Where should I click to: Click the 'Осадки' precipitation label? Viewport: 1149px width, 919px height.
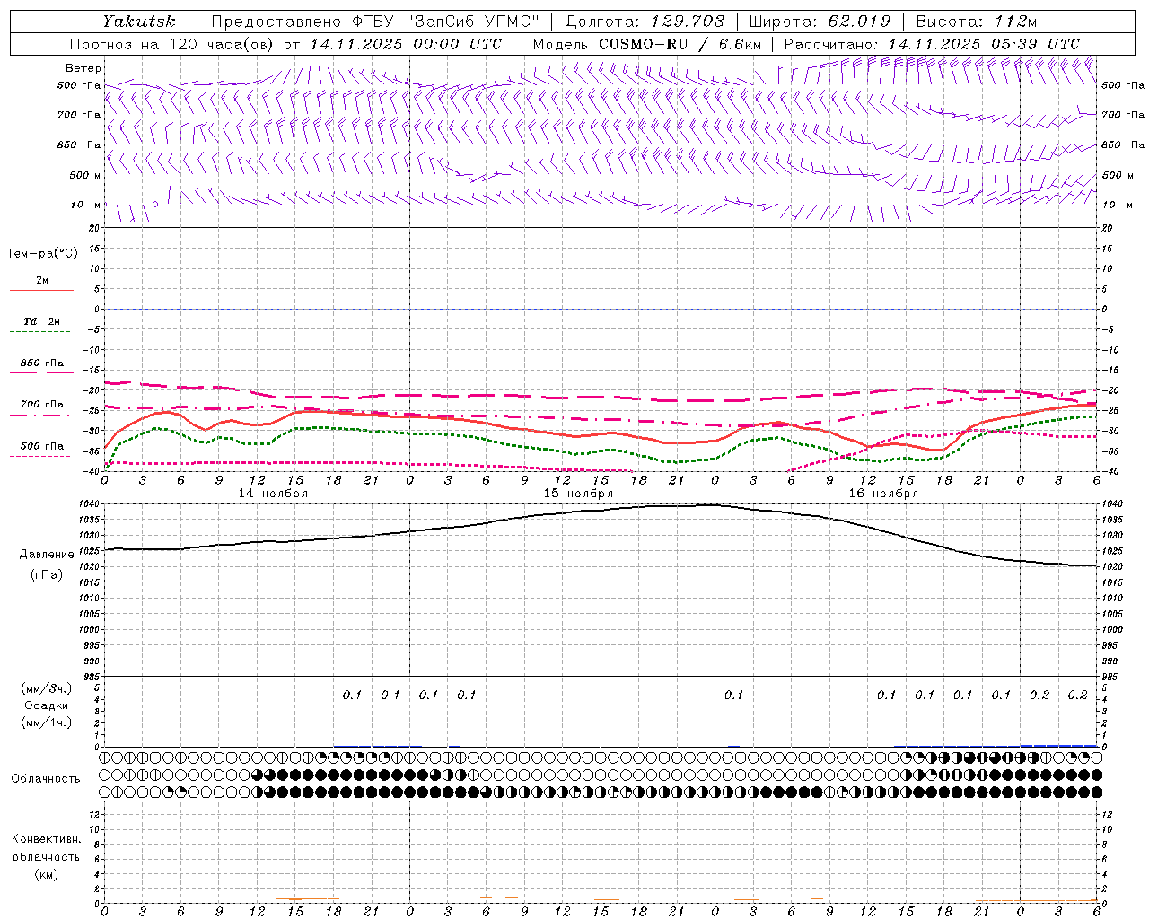[x=47, y=705]
